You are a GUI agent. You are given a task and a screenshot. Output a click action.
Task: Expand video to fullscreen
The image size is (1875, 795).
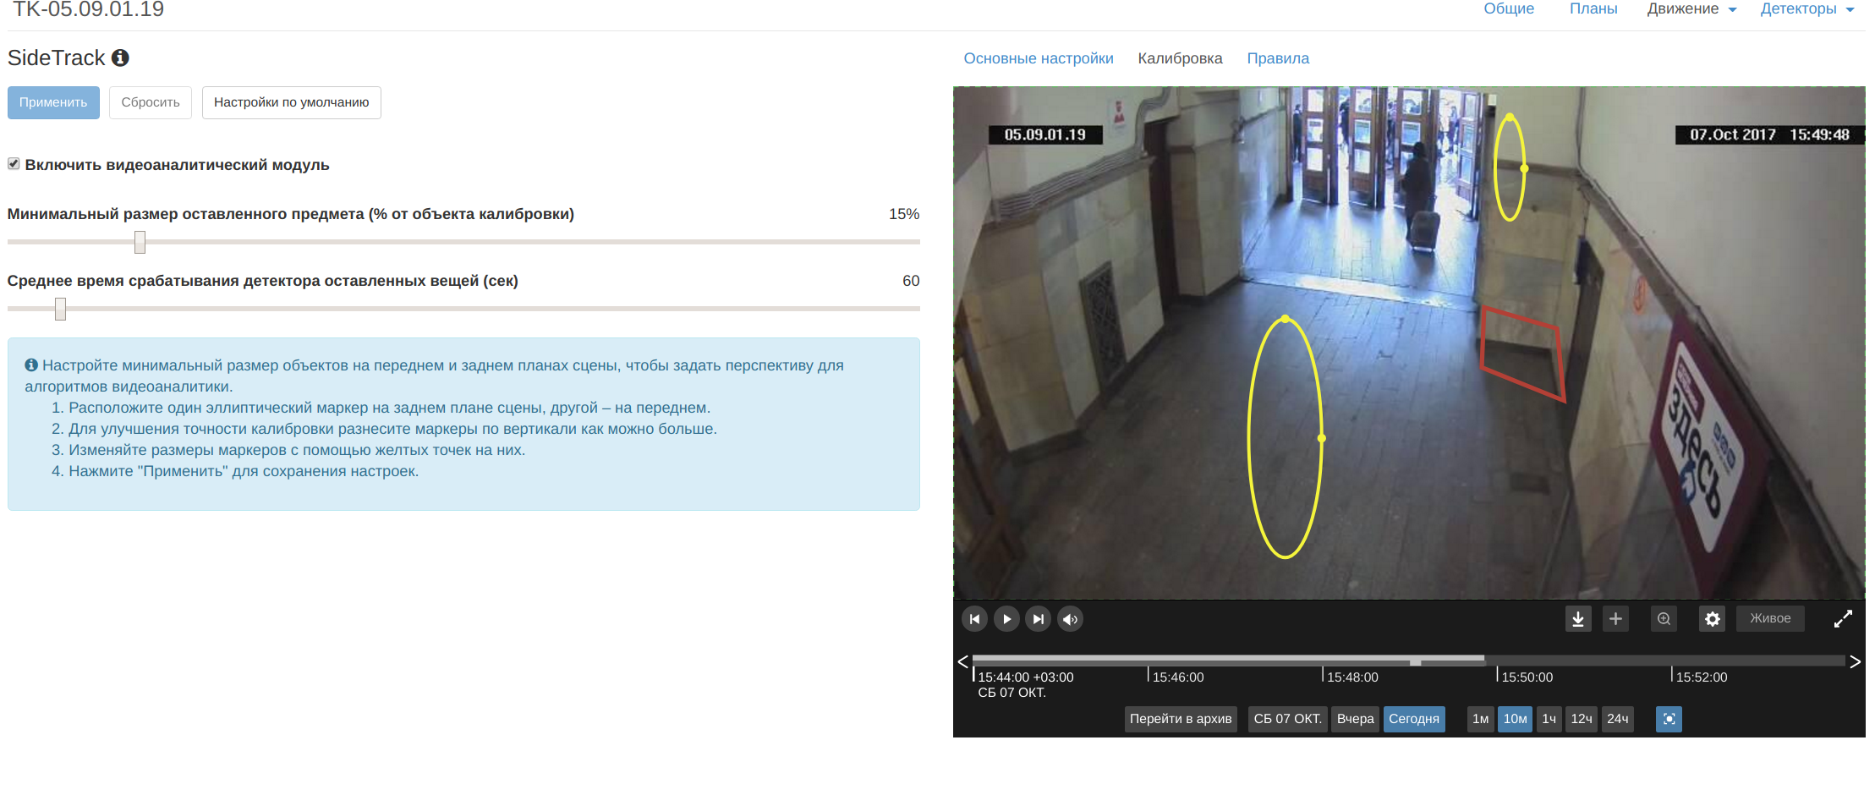tap(1843, 619)
